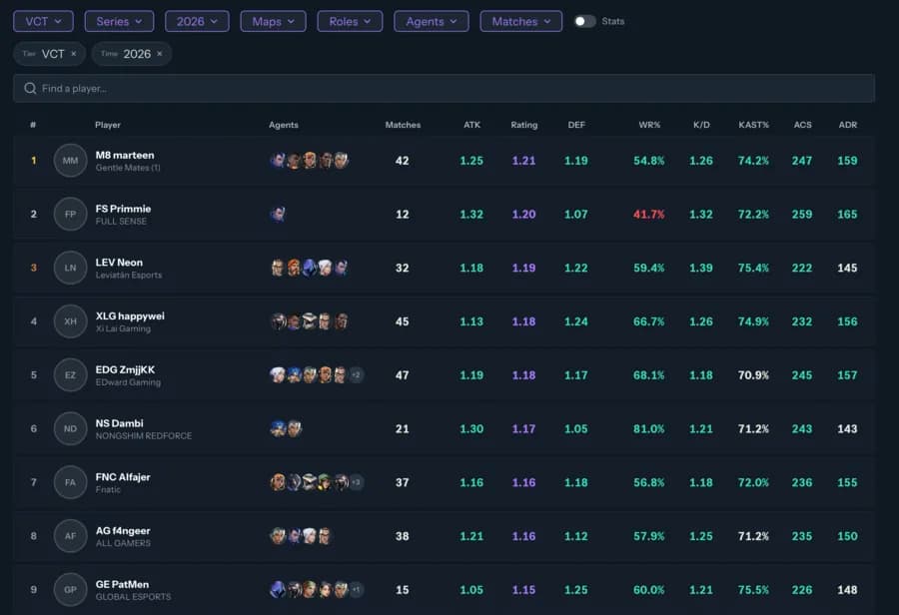Click the EZ avatar of EDG ZmjjKK

point(70,374)
